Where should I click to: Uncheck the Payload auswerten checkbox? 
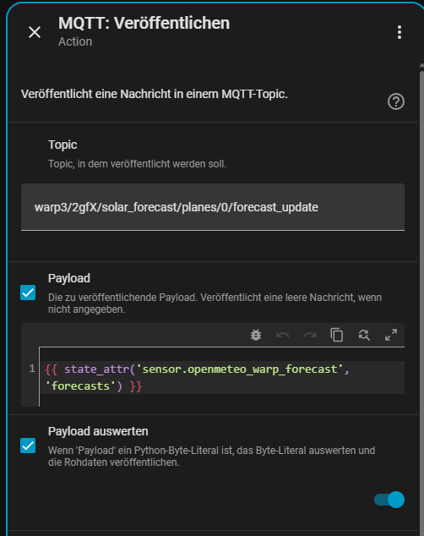(x=28, y=446)
